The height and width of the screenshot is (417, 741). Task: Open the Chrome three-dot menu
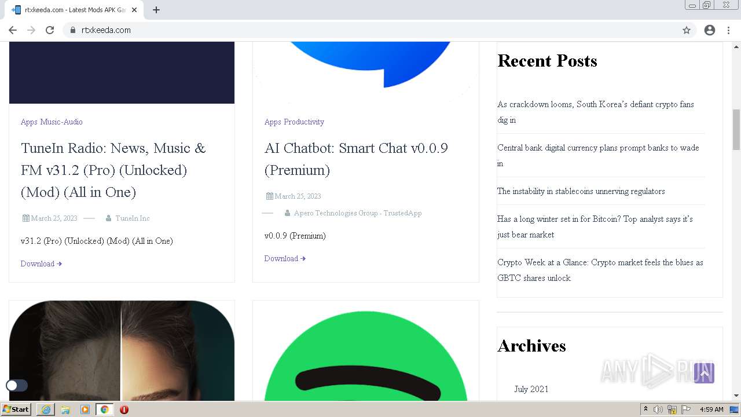728,30
